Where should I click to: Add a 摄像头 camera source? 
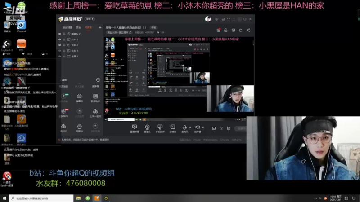click(147, 129)
